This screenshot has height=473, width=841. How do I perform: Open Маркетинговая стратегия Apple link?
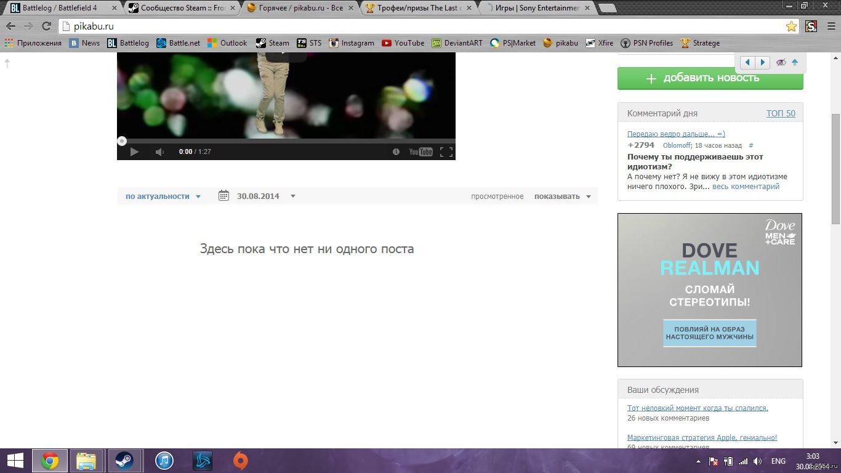702,438
